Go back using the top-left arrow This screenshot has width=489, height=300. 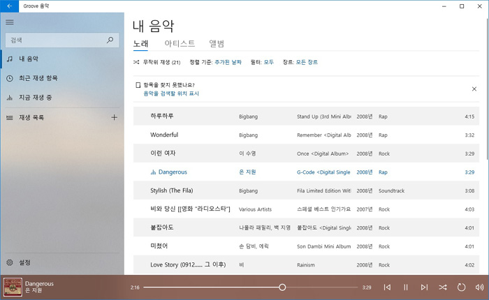click(x=9, y=6)
